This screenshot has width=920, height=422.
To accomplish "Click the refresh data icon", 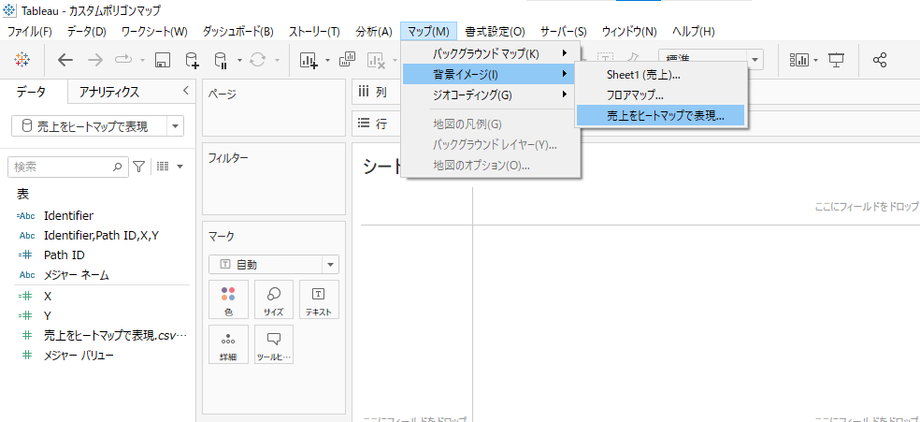I will [257, 60].
